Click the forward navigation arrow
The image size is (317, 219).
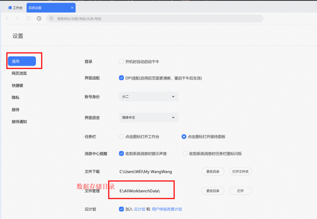click(17, 19)
